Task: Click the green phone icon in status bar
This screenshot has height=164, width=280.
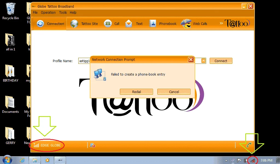Action: tap(249, 145)
